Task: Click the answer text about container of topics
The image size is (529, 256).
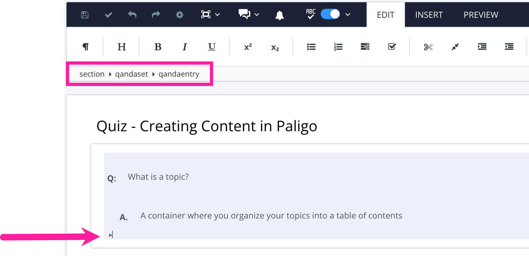Action: [271, 216]
